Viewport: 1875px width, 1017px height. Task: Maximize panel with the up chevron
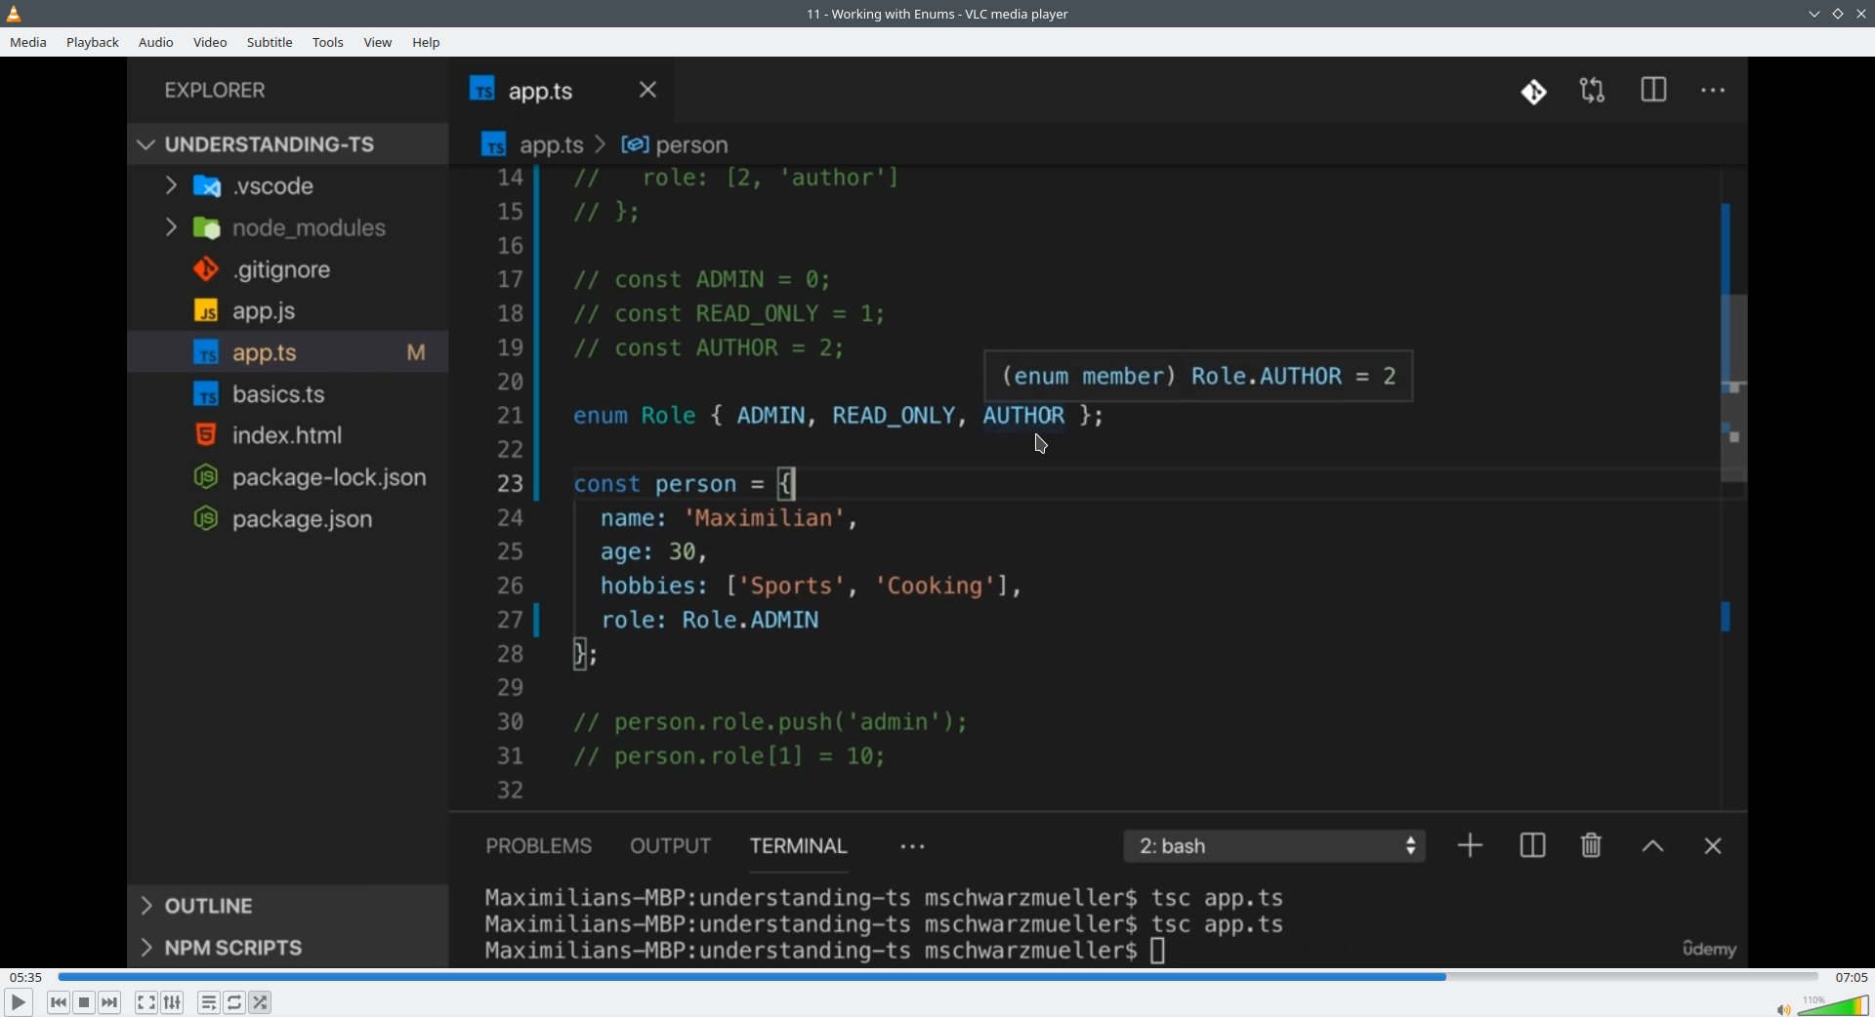coord(1653,846)
